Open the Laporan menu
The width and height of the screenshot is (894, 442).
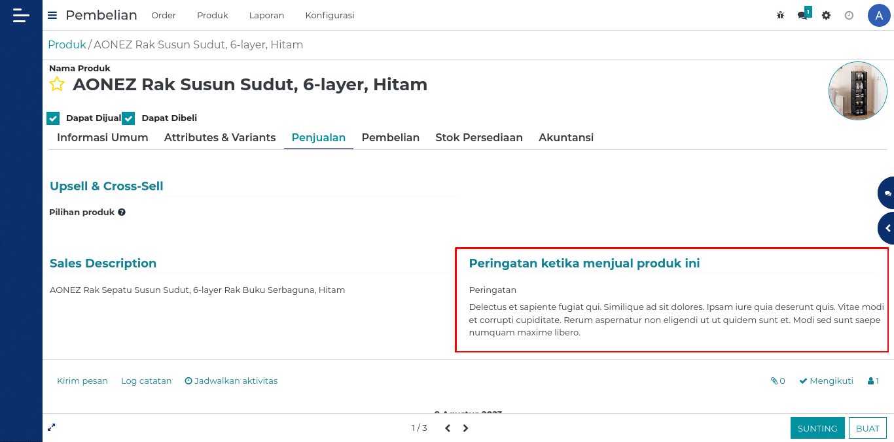point(266,15)
